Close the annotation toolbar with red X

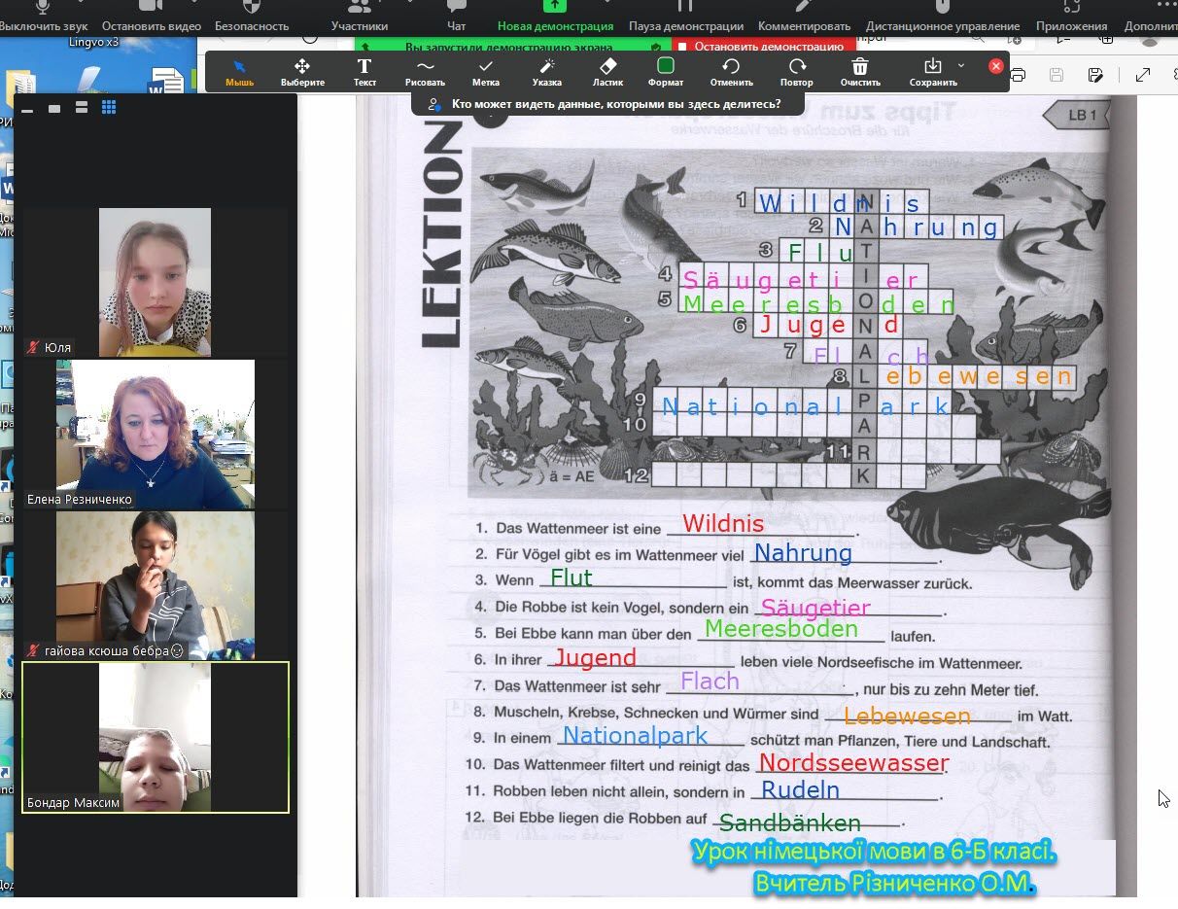pos(995,66)
